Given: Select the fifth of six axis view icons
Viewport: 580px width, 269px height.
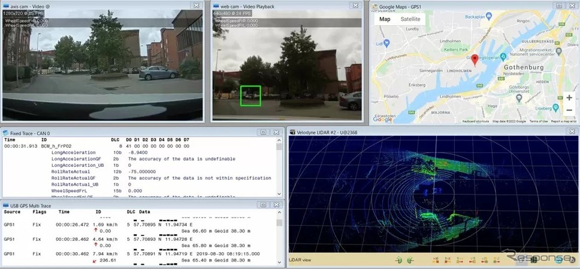Looking at the screenshot, I should pyautogui.click(x=485, y=260).
